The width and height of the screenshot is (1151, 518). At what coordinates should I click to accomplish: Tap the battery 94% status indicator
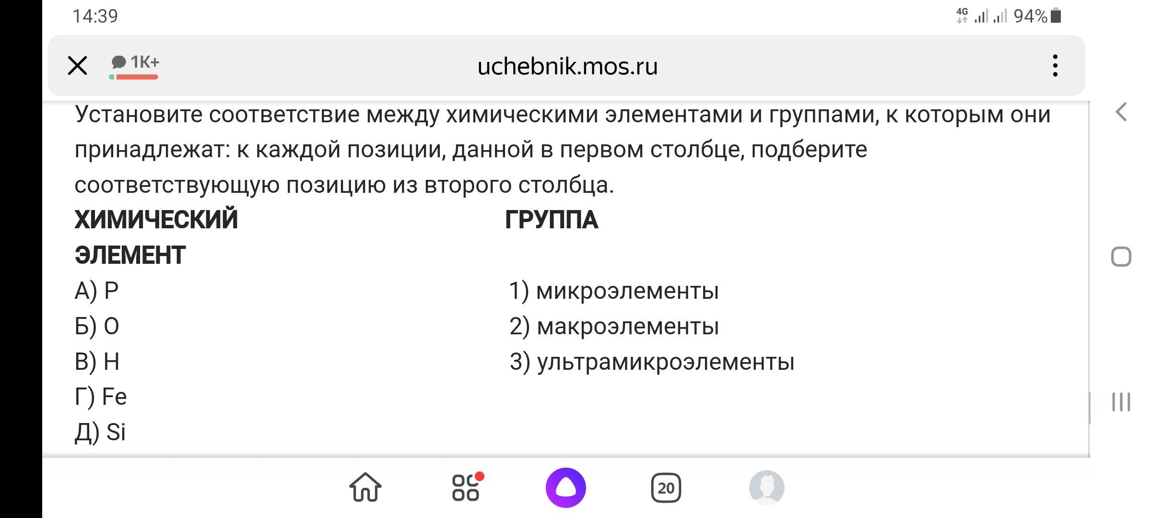click(1037, 16)
